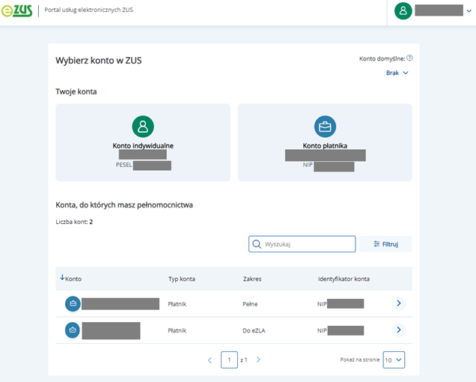Viewport: 476px width, 382px height.
Task: Click the eZUS logo
Action: pyautogui.click(x=16, y=10)
